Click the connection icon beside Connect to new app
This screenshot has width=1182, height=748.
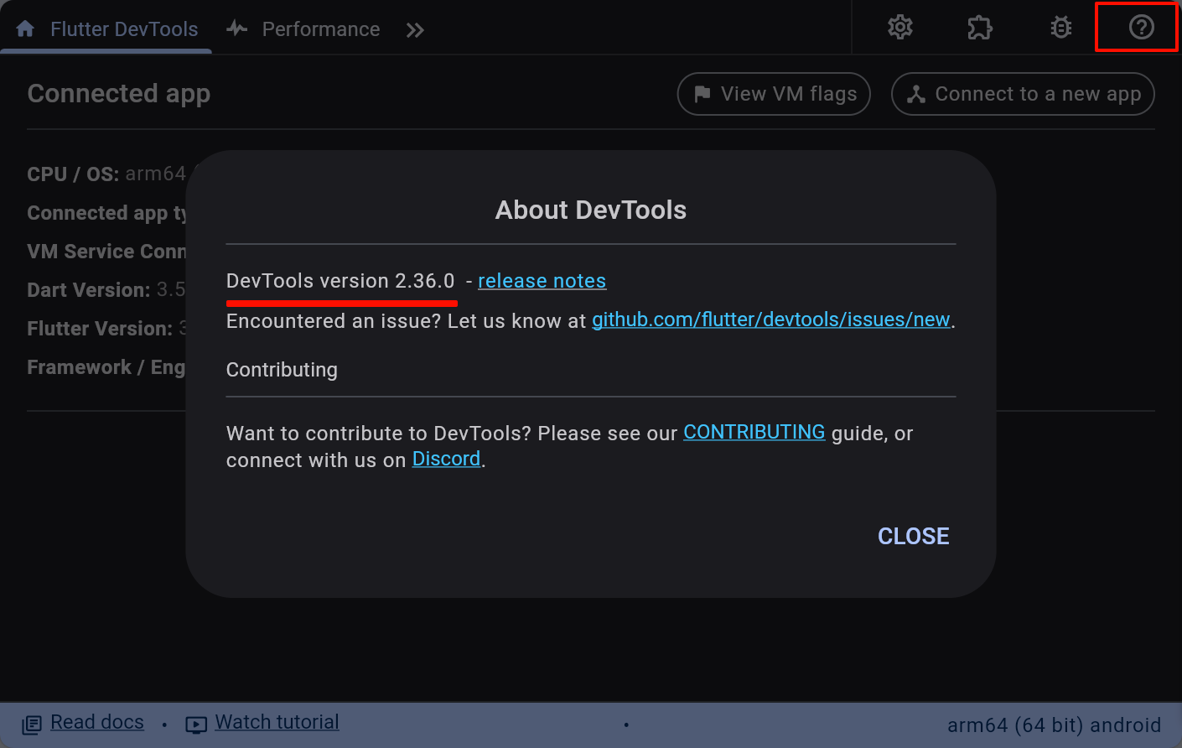coord(916,94)
